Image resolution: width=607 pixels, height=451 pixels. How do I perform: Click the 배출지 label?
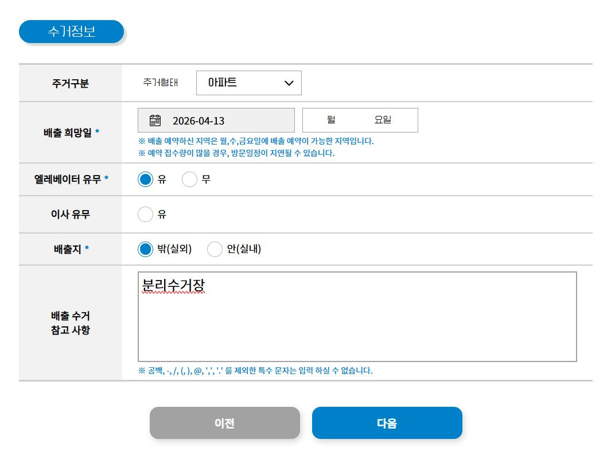tap(71, 249)
